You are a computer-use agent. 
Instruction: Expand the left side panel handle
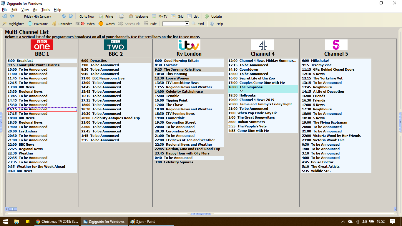pos(1,122)
